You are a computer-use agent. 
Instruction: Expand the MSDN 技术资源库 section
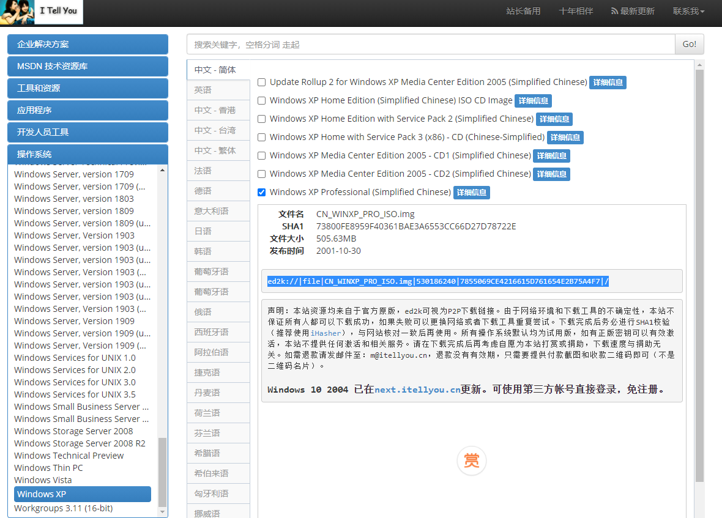click(87, 66)
